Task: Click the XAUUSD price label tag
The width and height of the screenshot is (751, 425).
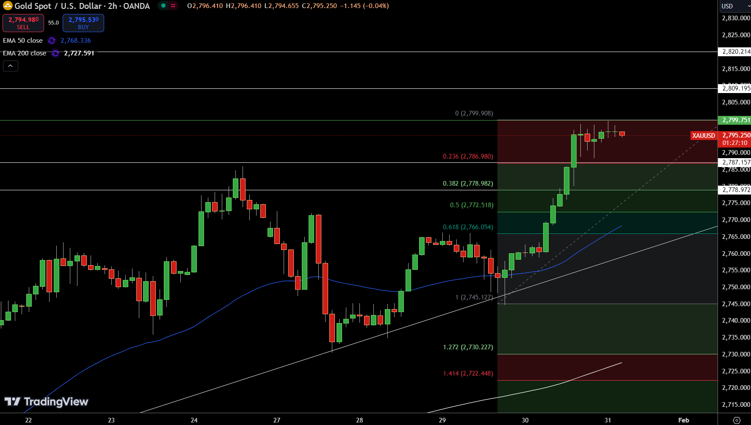Action: point(704,136)
